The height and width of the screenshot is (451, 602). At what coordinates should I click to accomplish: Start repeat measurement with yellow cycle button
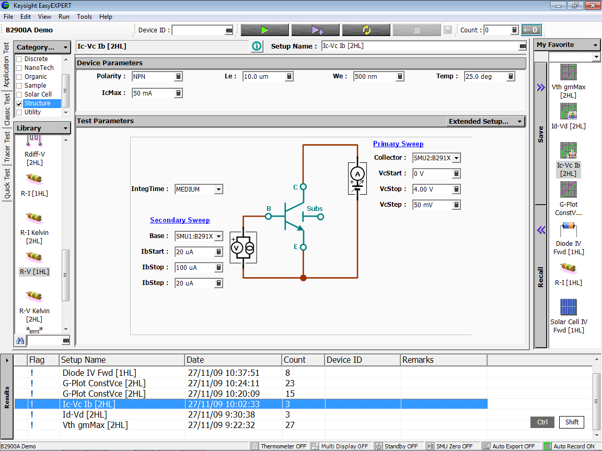pos(366,30)
